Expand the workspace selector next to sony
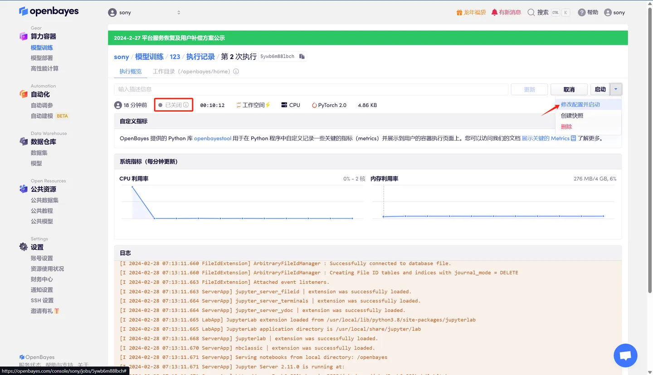The image size is (653, 375). click(179, 12)
